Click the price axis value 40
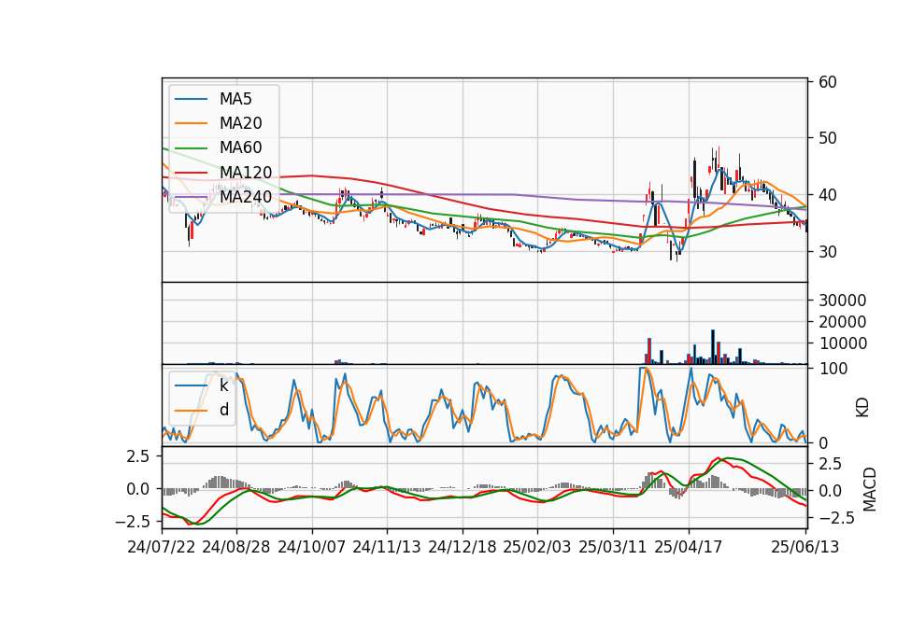Viewport: 897px width, 644px height. coord(828,195)
